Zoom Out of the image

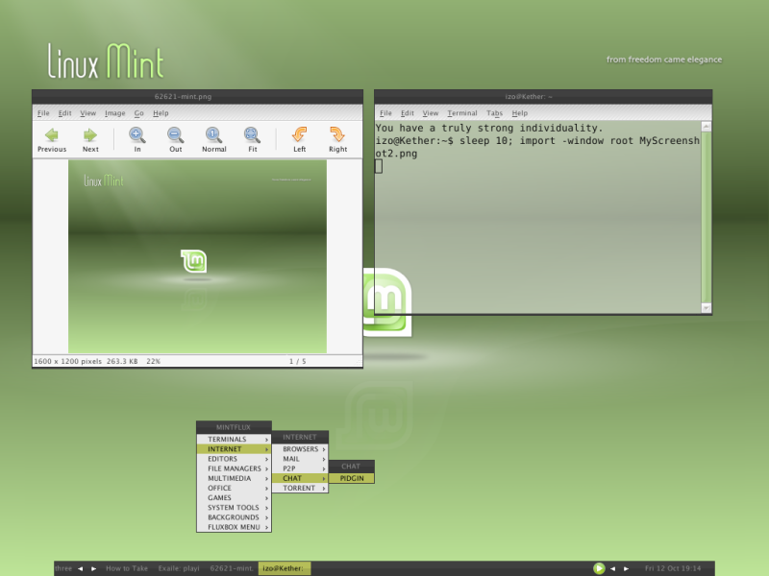[x=175, y=140]
